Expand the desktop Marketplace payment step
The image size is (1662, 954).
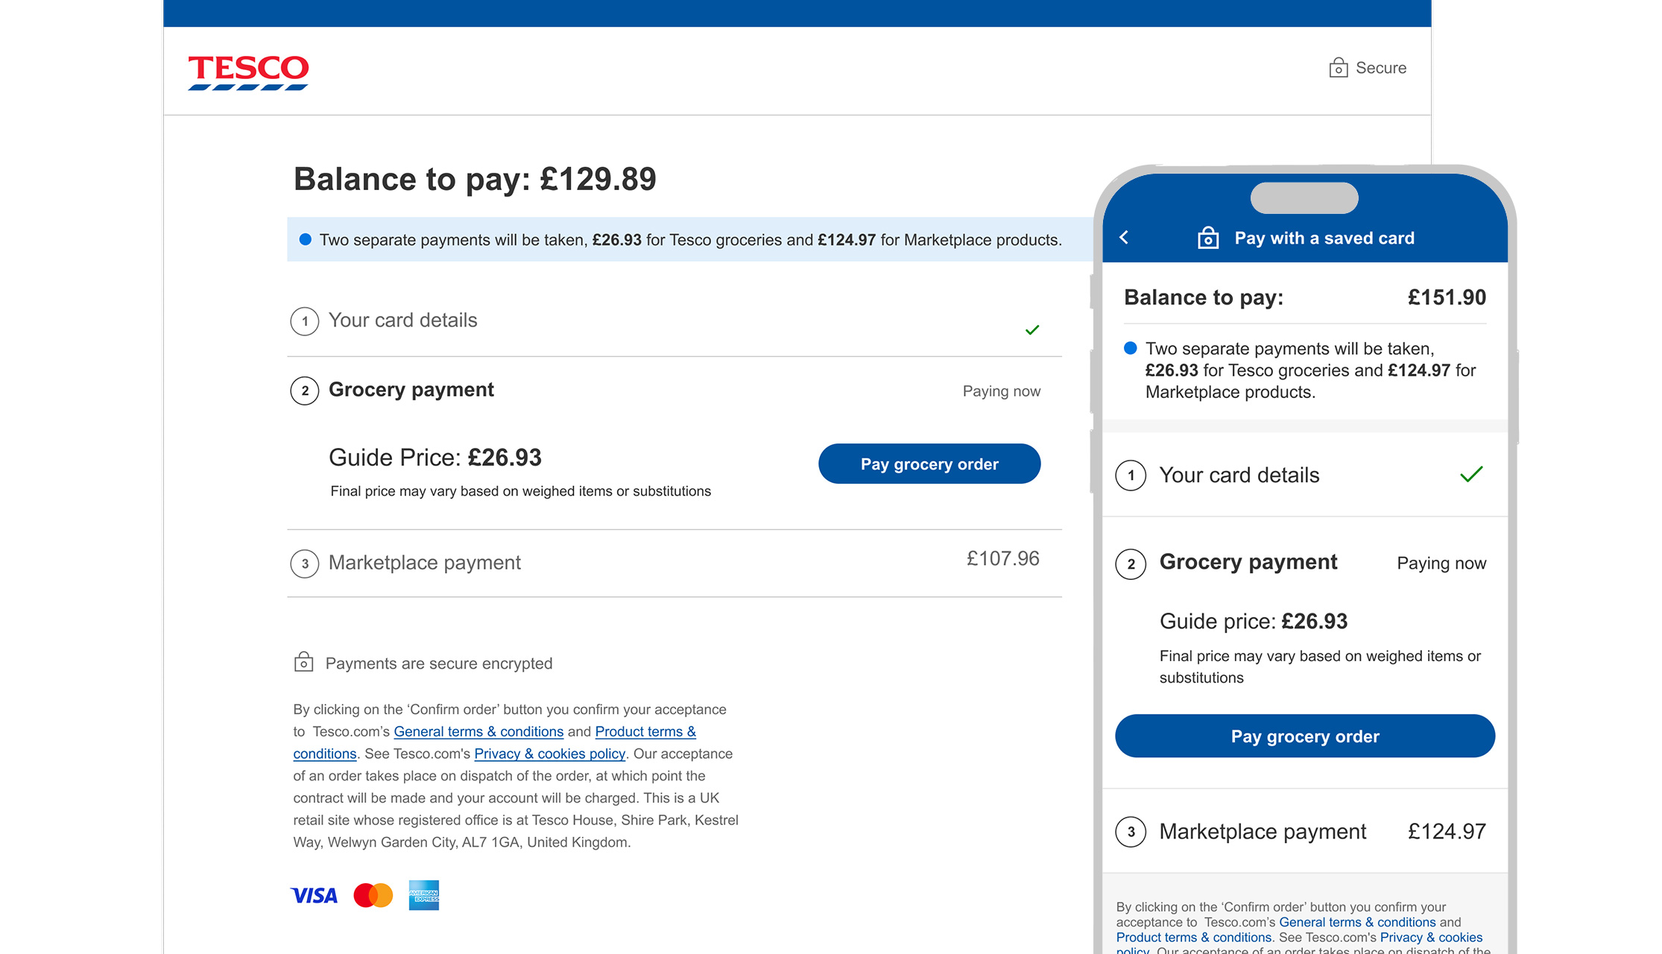(x=424, y=563)
